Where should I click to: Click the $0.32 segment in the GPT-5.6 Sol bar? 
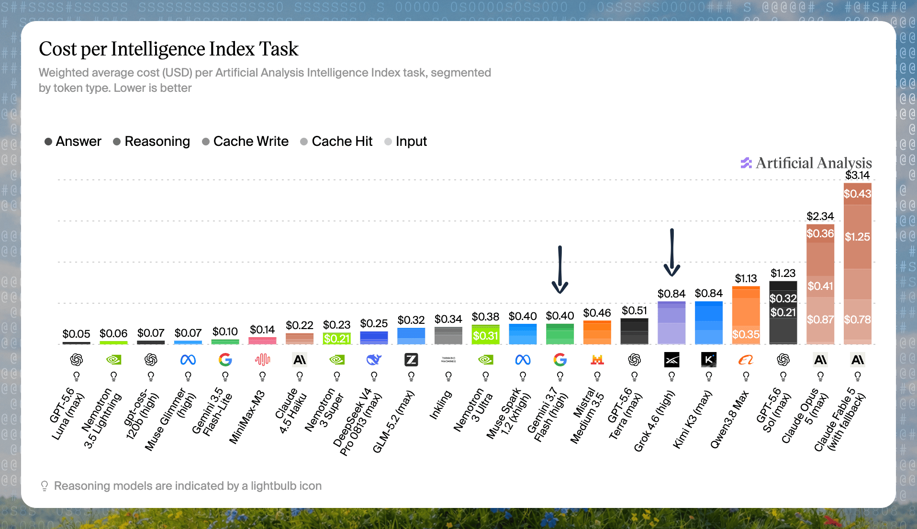tap(783, 299)
